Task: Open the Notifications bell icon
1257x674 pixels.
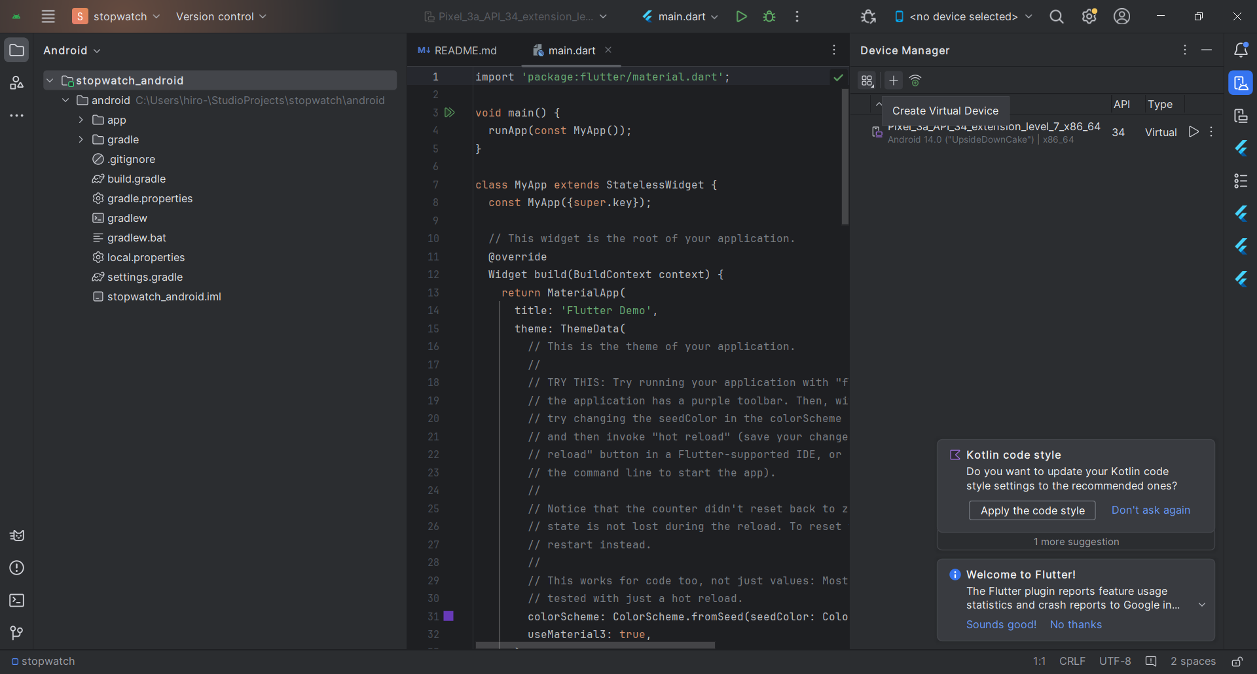Action: coord(1240,50)
